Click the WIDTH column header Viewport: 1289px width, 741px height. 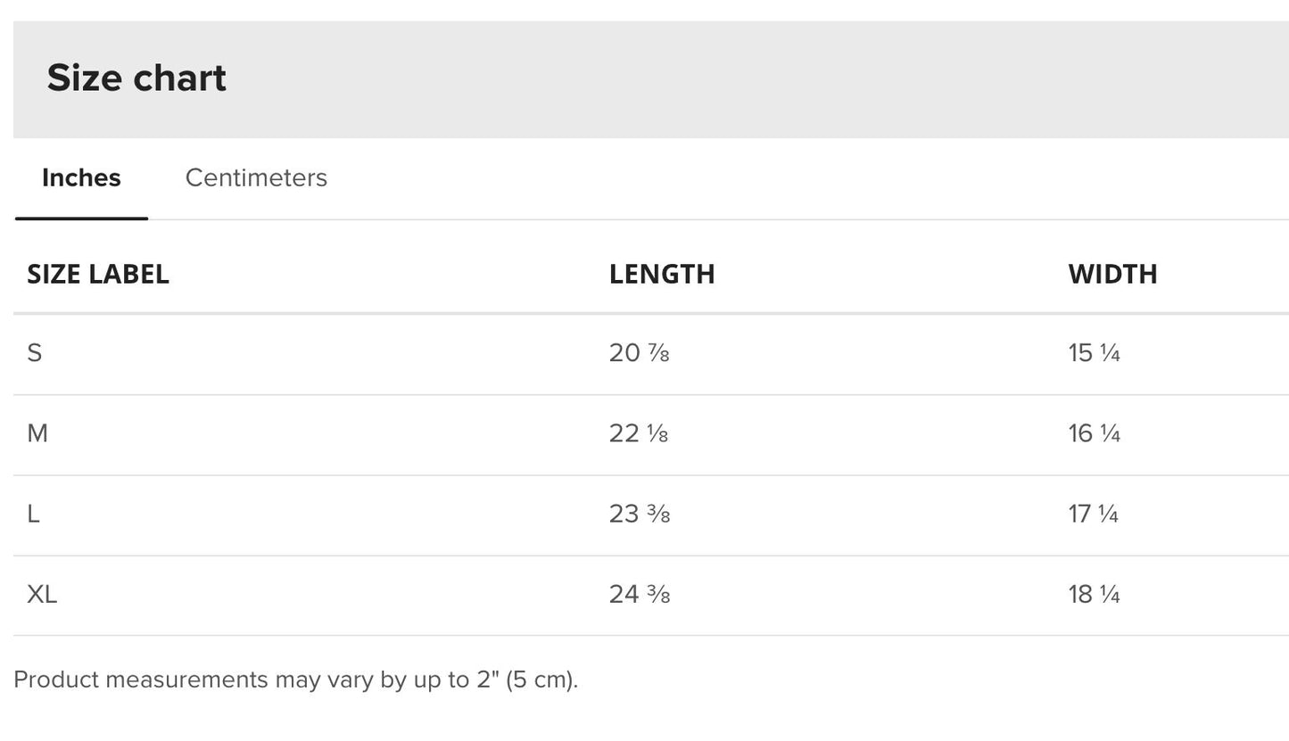1112,274
